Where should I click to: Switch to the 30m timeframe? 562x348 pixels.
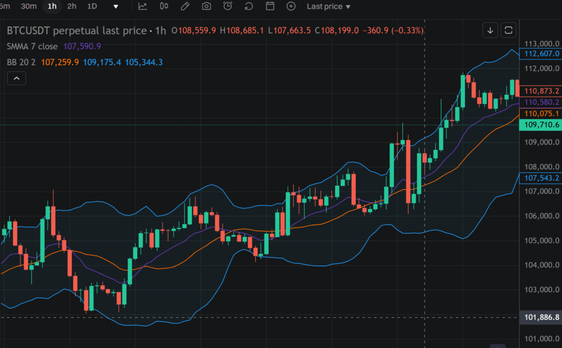click(29, 7)
